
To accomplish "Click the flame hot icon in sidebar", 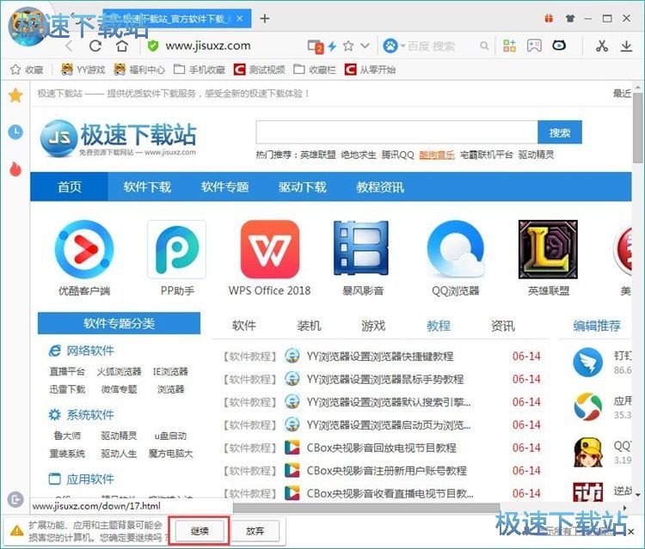I will [15, 168].
